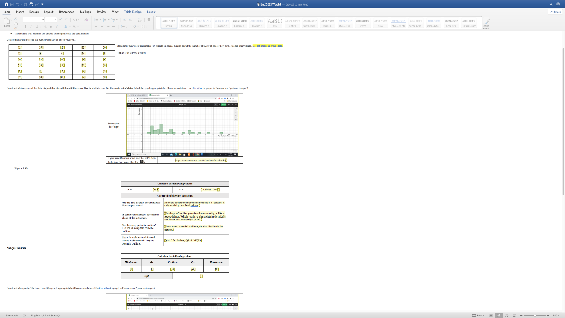Switch to the Design tab
565x318 pixels.
(34, 12)
